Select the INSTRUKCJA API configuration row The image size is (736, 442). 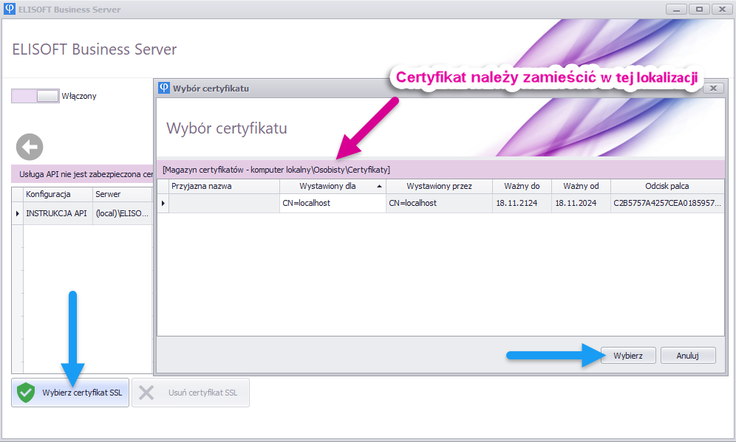(56, 213)
